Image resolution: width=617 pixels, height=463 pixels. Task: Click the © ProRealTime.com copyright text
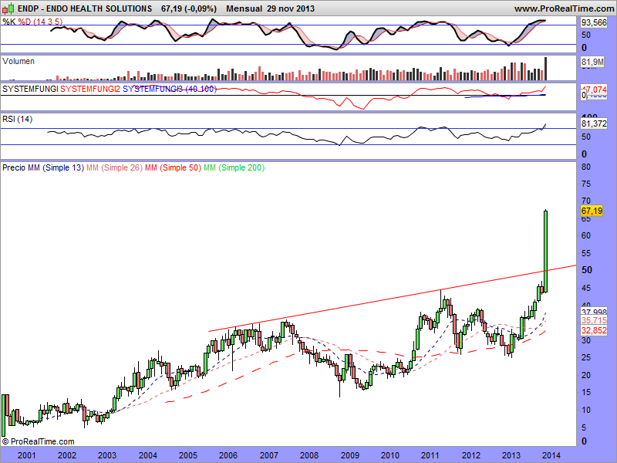tap(38, 441)
